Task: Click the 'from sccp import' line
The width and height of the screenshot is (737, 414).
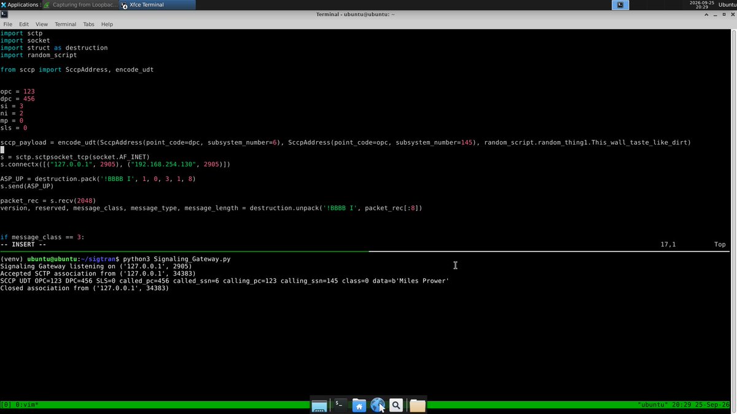Action: pos(77,70)
